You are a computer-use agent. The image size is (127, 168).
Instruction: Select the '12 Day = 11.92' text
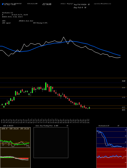[x=10, y=5]
